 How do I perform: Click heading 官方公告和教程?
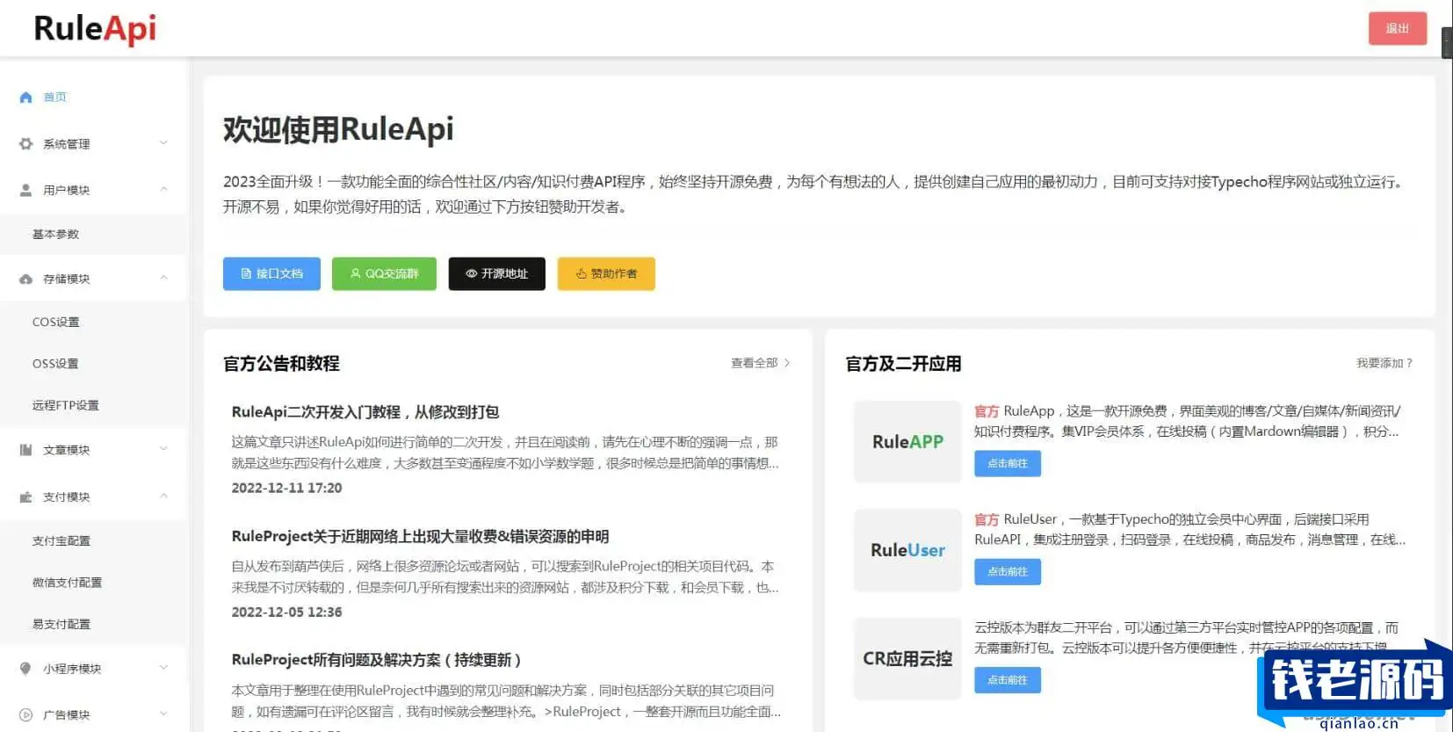[281, 363]
